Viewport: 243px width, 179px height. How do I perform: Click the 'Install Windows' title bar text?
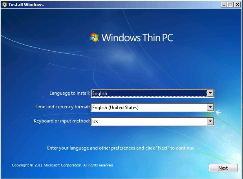pyautogui.click(x=26, y=5)
